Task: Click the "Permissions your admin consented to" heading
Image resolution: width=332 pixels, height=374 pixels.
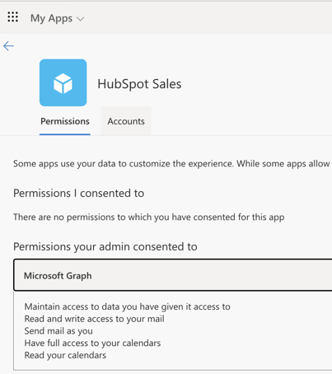Action: tap(105, 246)
